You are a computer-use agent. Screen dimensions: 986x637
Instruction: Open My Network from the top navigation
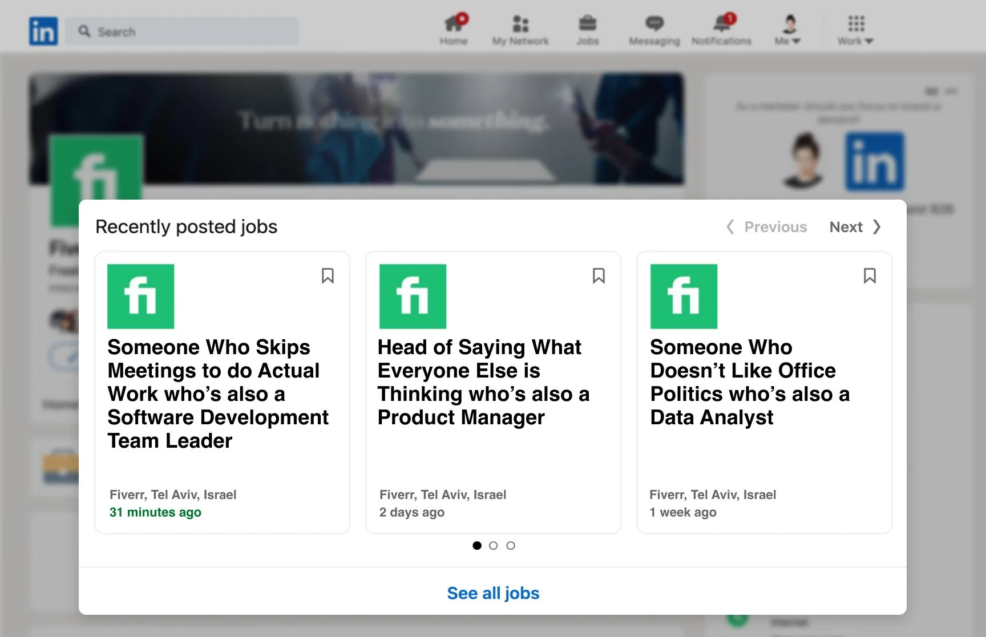tap(520, 30)
